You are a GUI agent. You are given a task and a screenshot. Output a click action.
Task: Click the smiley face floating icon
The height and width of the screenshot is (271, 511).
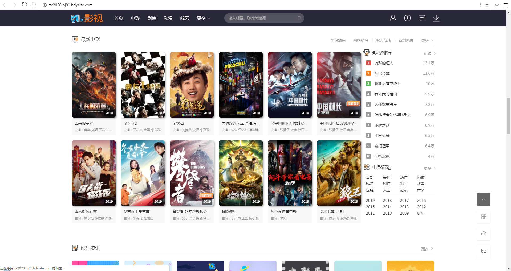pyautogui.click(x=484, y=234)
